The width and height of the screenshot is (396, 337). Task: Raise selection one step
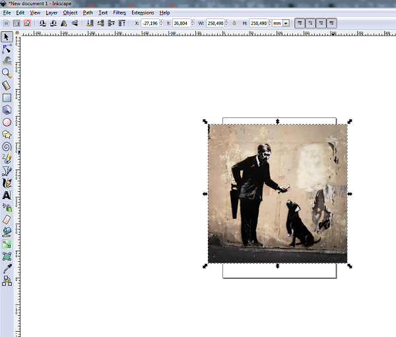tap(111, 23)
